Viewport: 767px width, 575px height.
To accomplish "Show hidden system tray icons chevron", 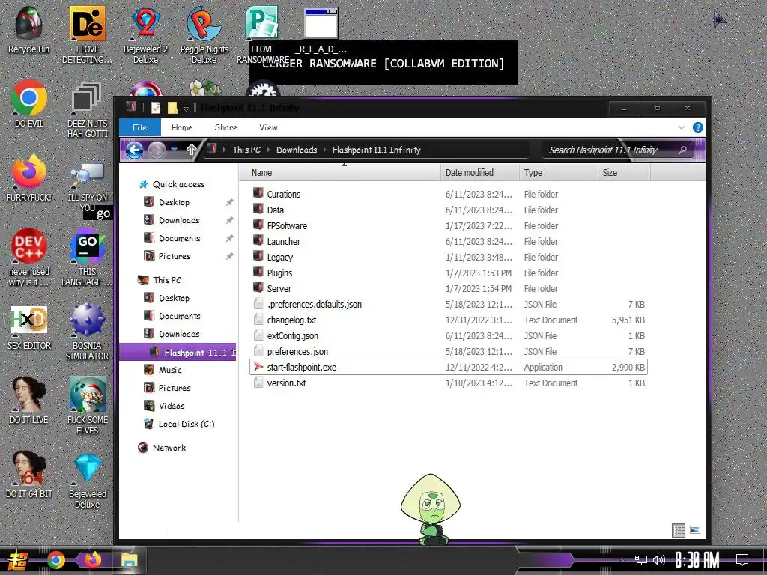I will [x=622, y=560].
